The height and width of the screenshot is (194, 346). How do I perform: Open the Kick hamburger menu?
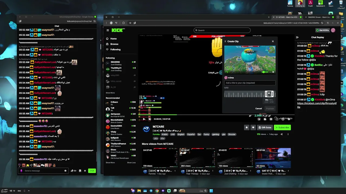108,30
